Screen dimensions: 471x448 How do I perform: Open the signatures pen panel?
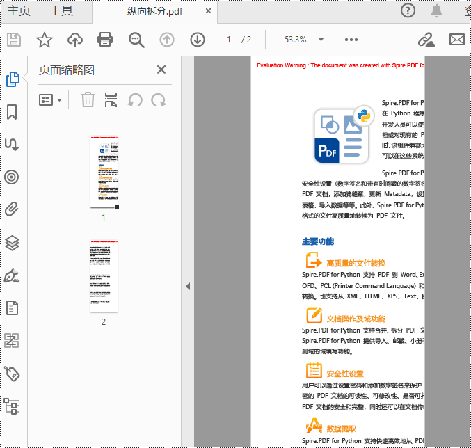pyautogui.click(x=12, y=275)
